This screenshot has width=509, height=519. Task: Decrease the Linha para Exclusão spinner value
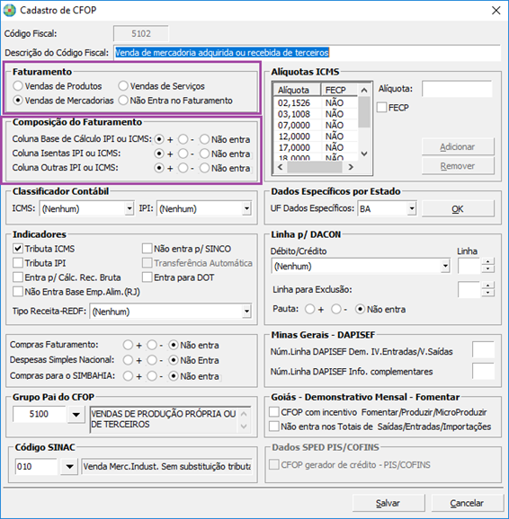tap(487, 293)
